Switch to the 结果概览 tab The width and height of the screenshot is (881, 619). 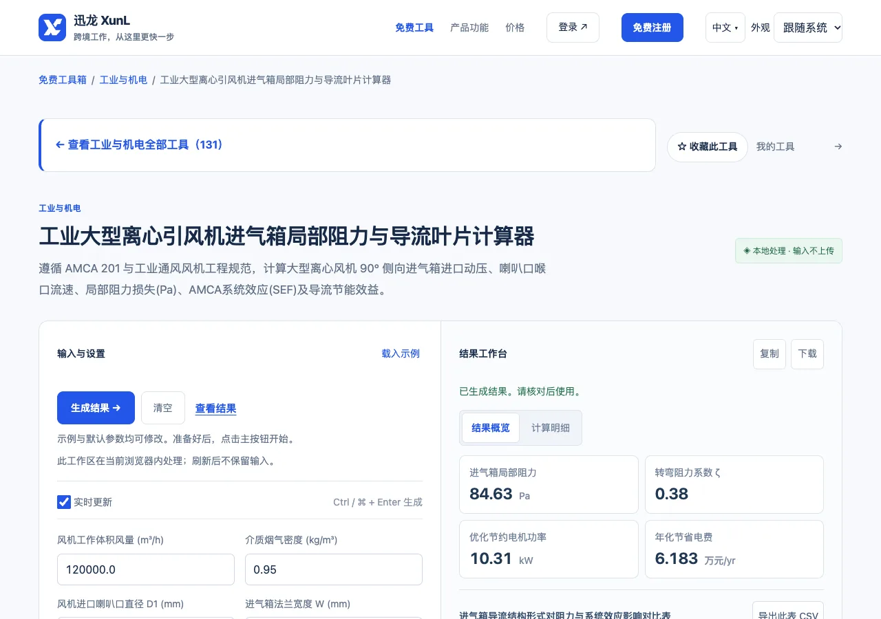(x=491, y=428)
